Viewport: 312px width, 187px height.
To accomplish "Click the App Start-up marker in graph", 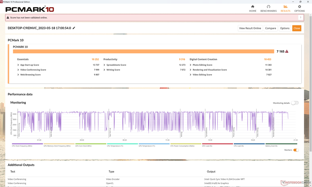I will coord(110,133).
